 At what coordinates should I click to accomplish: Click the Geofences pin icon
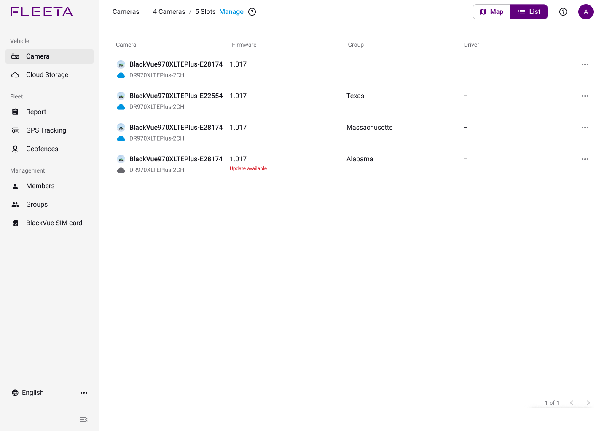click(15, 149)
